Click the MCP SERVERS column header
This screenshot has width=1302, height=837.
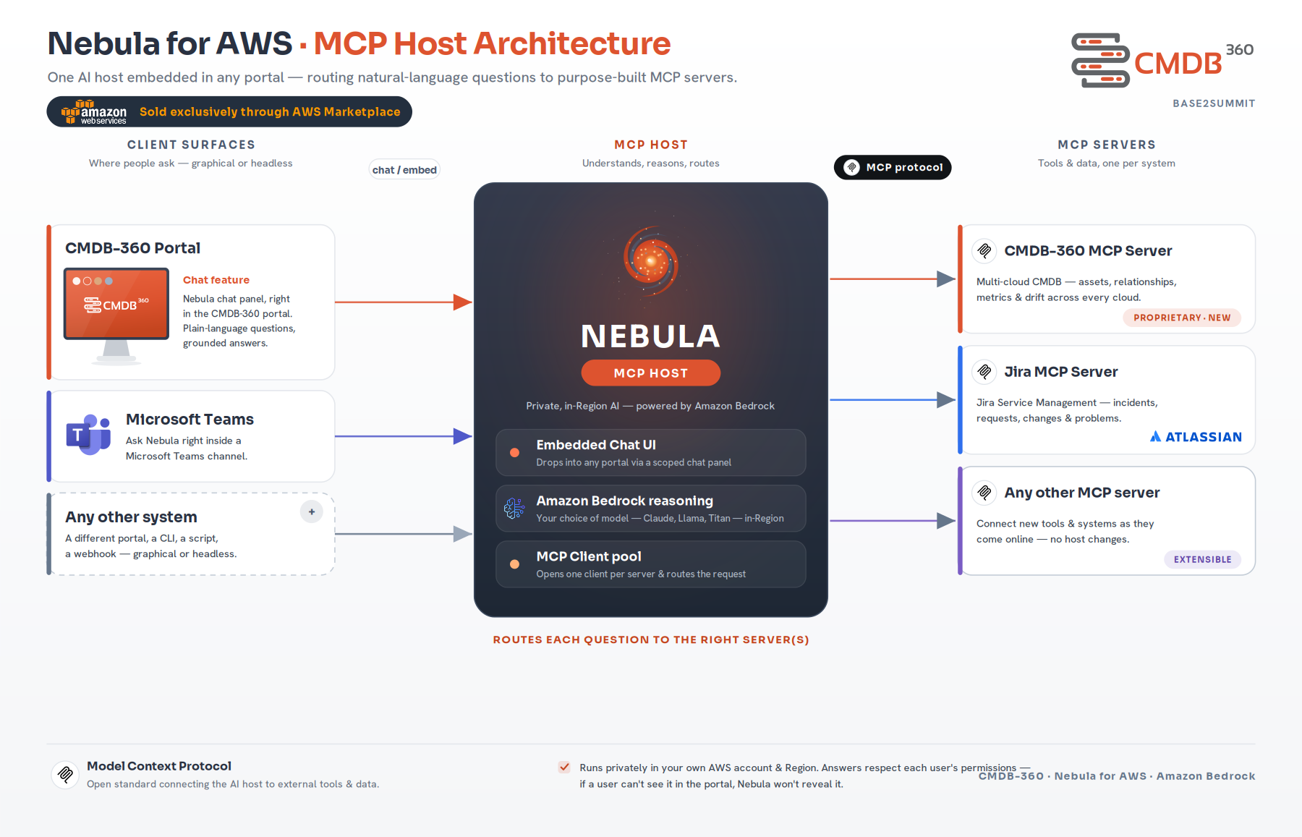click(x=1107, y=145)
